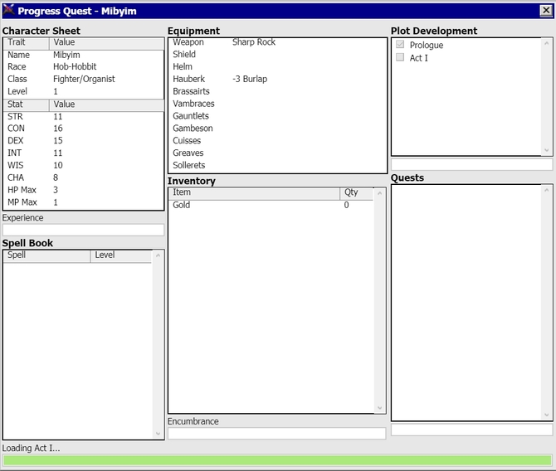Viewport: 556px width, 471px height.
Task: Select the HP Max row
Action: (84, 190)
